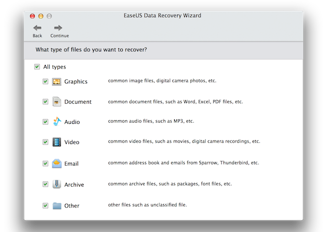
Task: Turn off the Archive checkbox
Action: pos(46,185)
